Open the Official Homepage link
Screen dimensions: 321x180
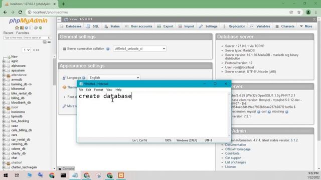(x=238, y=149)
